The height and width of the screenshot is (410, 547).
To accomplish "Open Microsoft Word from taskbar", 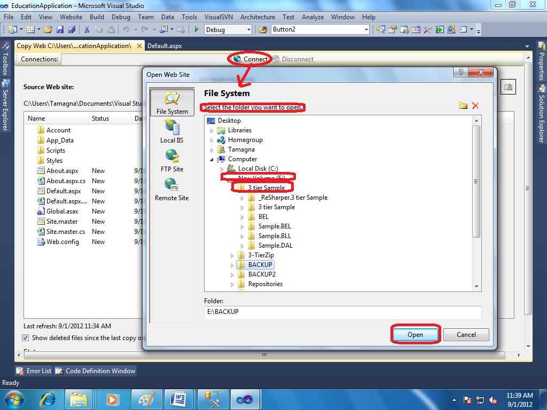I will pos(179,399).
